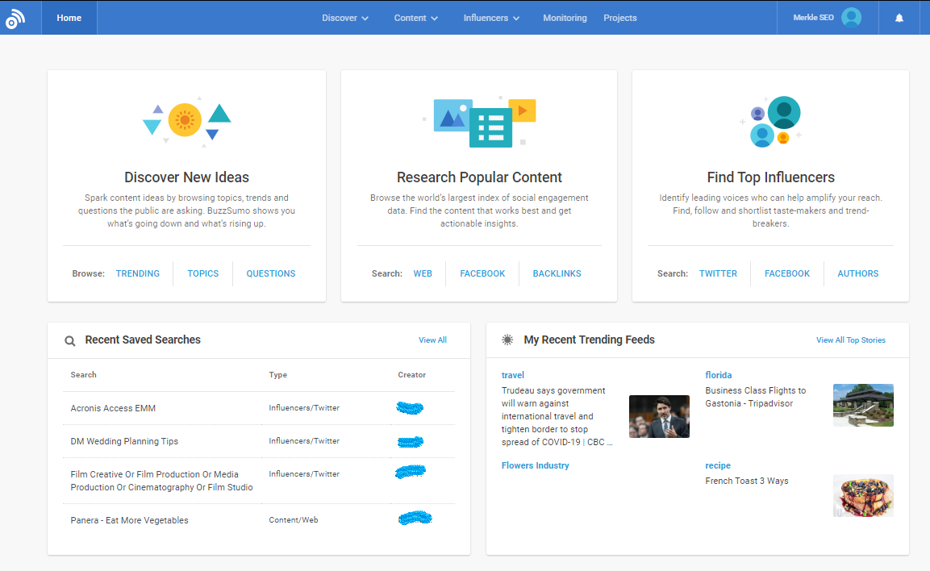Open the Trudeau news story thumbnail
930x571 pixels.
(659, 416)
